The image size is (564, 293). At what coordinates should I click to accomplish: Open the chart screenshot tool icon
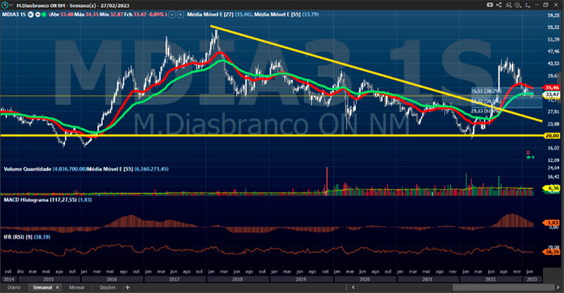tap(508, 5)
